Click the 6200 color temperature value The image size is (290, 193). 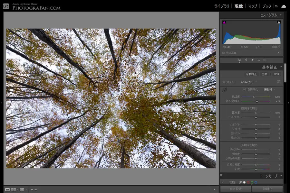tap(277, 97)
